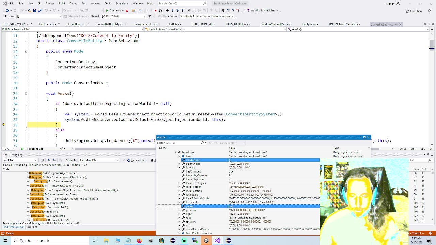Expand the Non-Public members node

click(179, 233)
